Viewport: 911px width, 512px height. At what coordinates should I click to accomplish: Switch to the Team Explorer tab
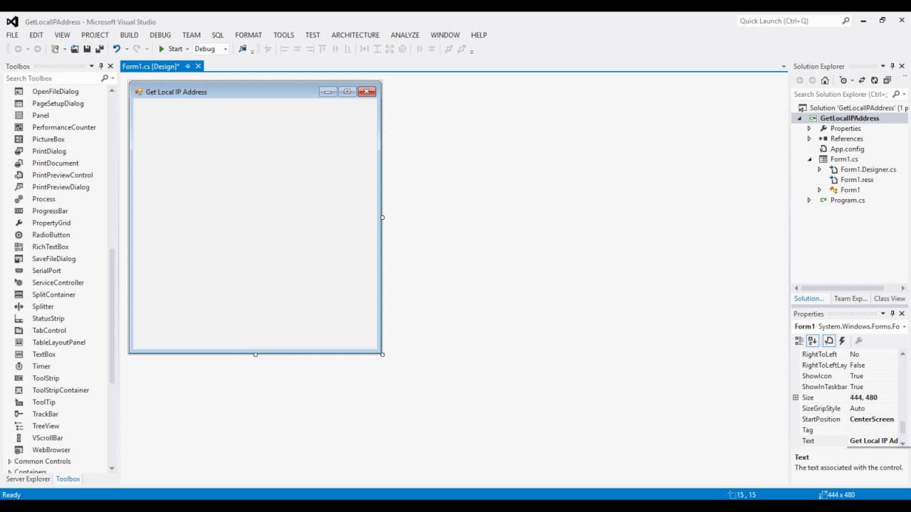[x=851, y=299]
